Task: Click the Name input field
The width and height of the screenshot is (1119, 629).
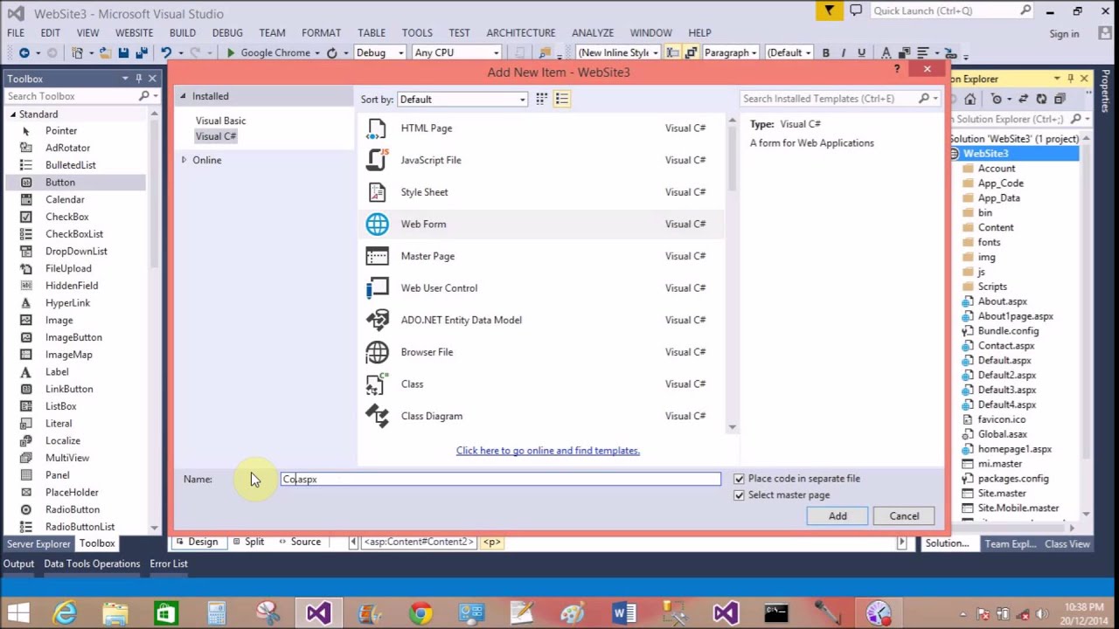Action: pos(500,479)
